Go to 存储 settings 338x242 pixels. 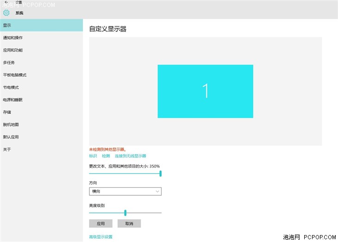41,112
